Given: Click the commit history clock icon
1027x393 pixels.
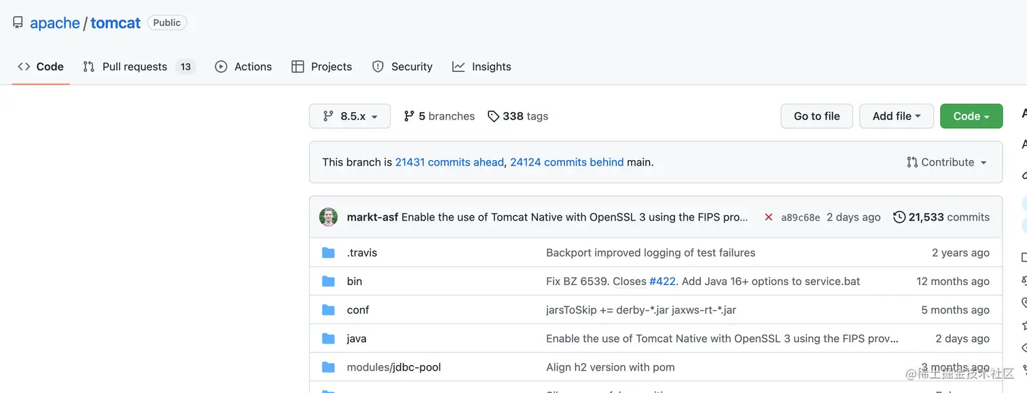Looking at the screenshot, I should pyautogui.click(x=899, y=217).
